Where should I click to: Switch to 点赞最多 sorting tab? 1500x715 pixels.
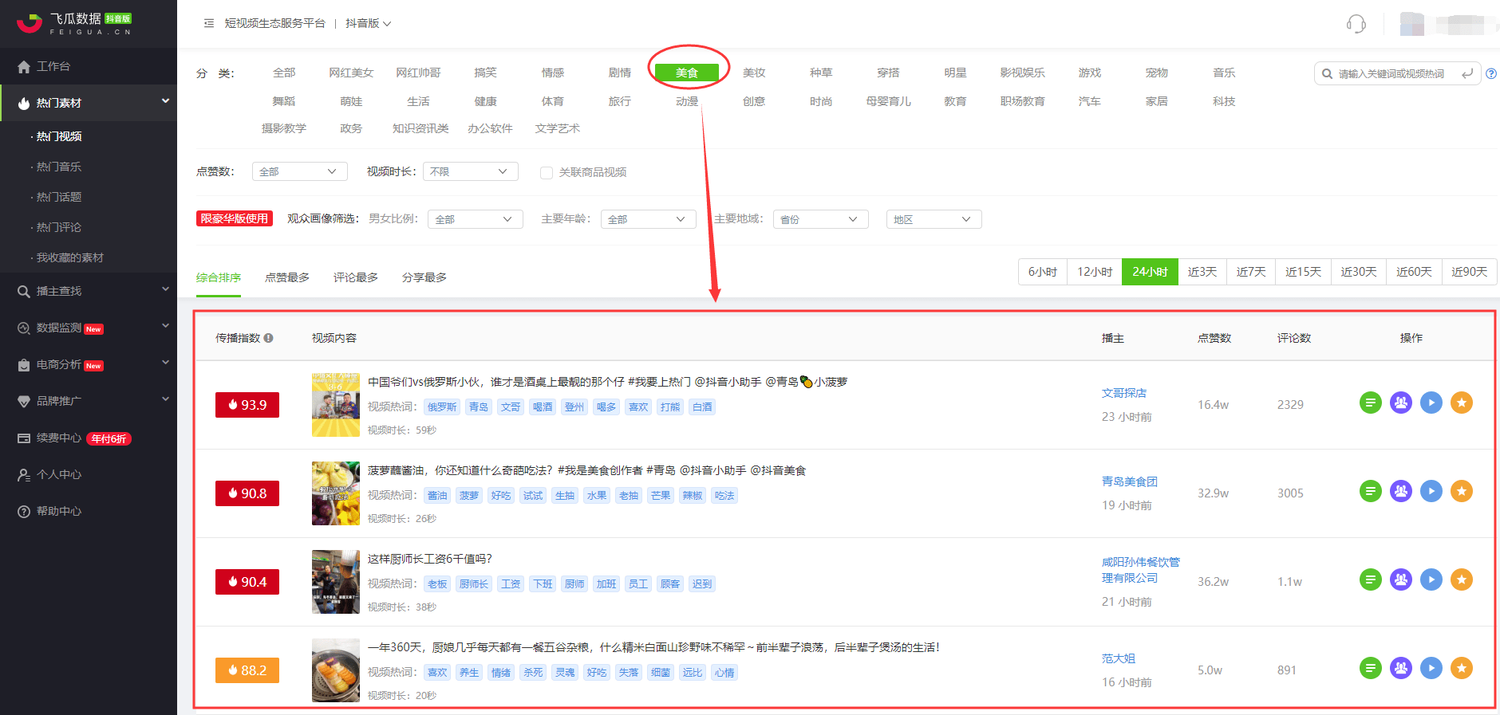point(287,277)
